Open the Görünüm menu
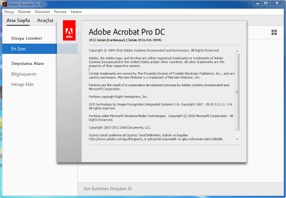The image size is (286, 198). pos(42,12)
